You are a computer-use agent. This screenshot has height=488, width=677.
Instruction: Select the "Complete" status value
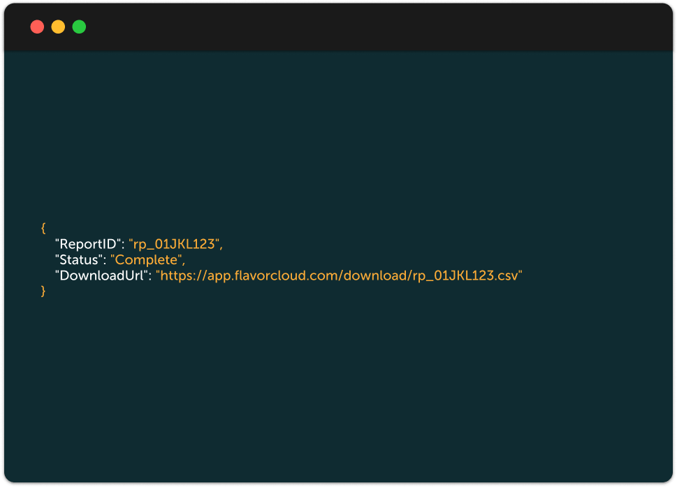click(x=146, y=260)
